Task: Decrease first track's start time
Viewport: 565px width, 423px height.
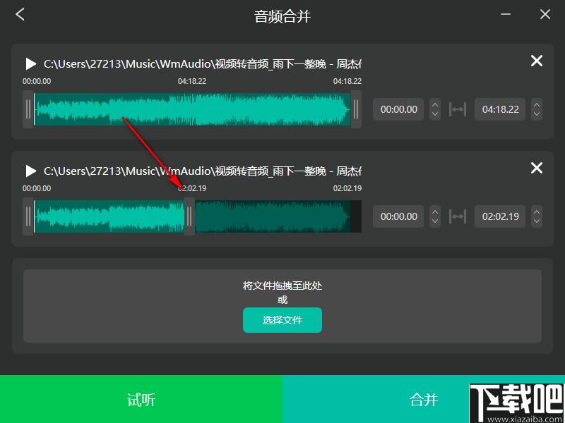Action: tap(435, 114)
